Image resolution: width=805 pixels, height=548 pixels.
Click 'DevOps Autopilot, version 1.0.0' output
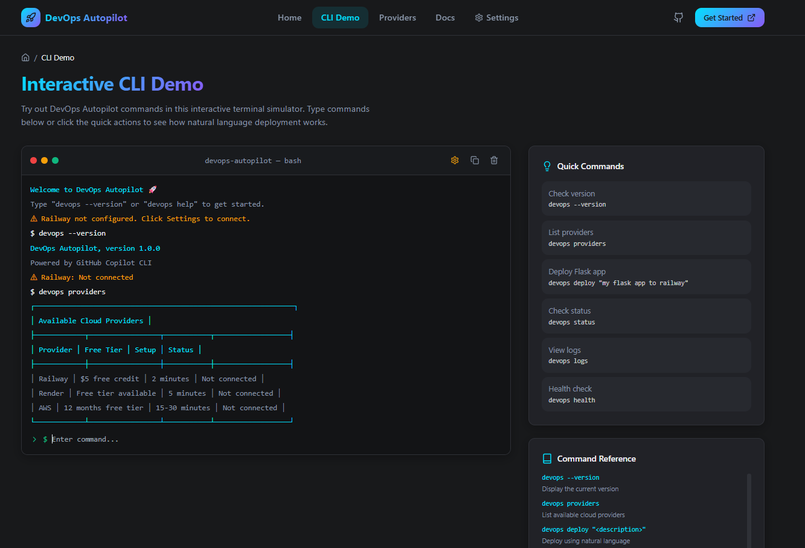(x=95, y=248)
